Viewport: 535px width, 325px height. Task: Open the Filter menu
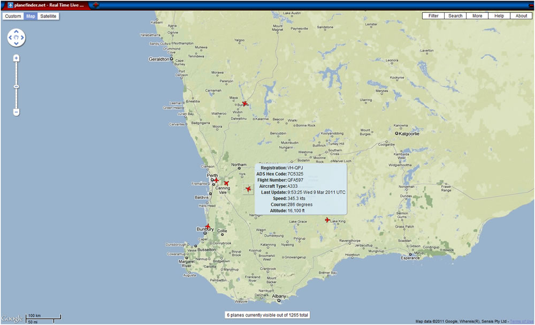pyautogui.click(x=433, y=16)
